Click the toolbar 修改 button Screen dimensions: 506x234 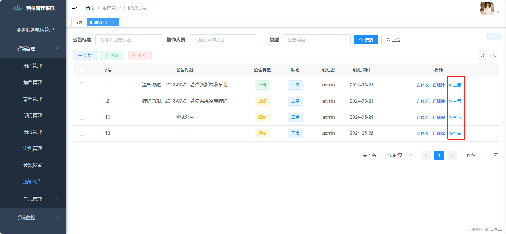coord(112,56)
